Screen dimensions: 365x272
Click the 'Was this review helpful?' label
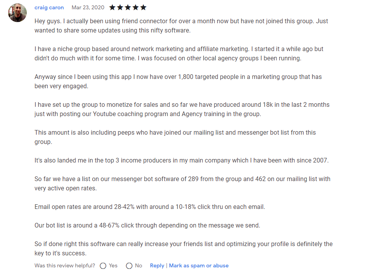[x=65, y=266]
